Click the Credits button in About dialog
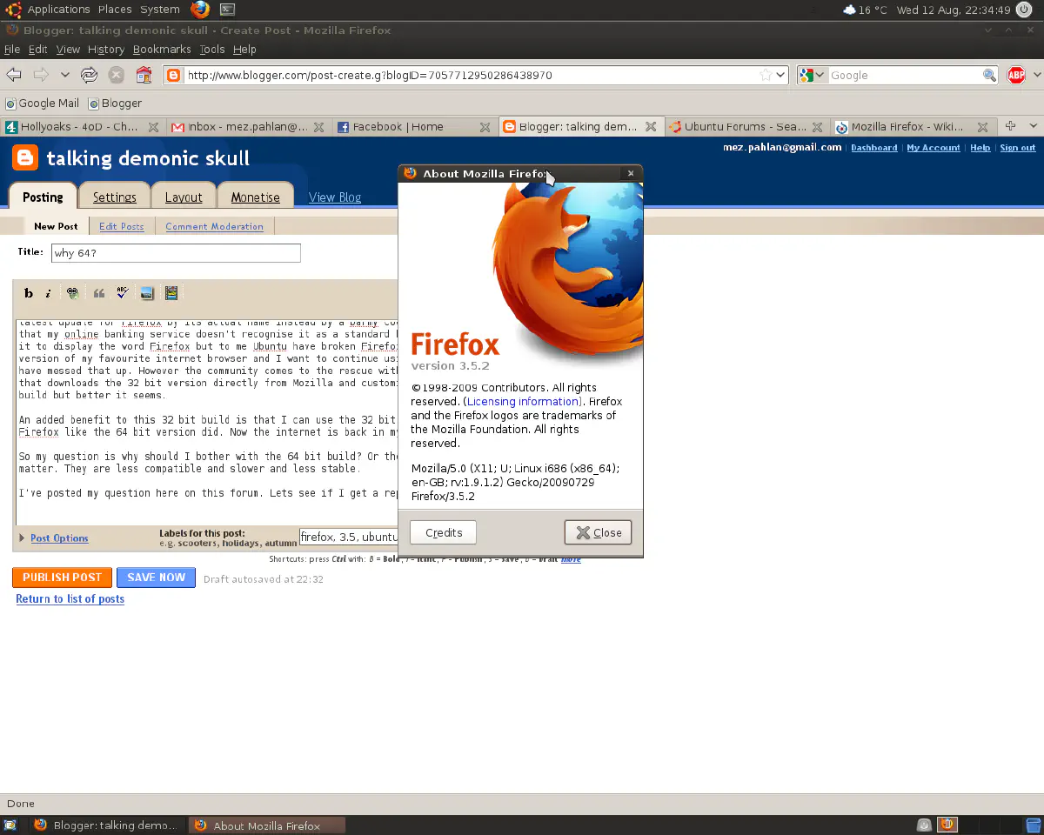Screen dimensions: 1044x835 (444, 532)
